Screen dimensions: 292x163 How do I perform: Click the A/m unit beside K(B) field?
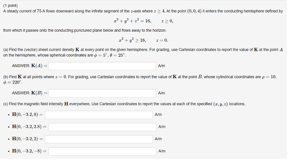click(x=161, y=93)
